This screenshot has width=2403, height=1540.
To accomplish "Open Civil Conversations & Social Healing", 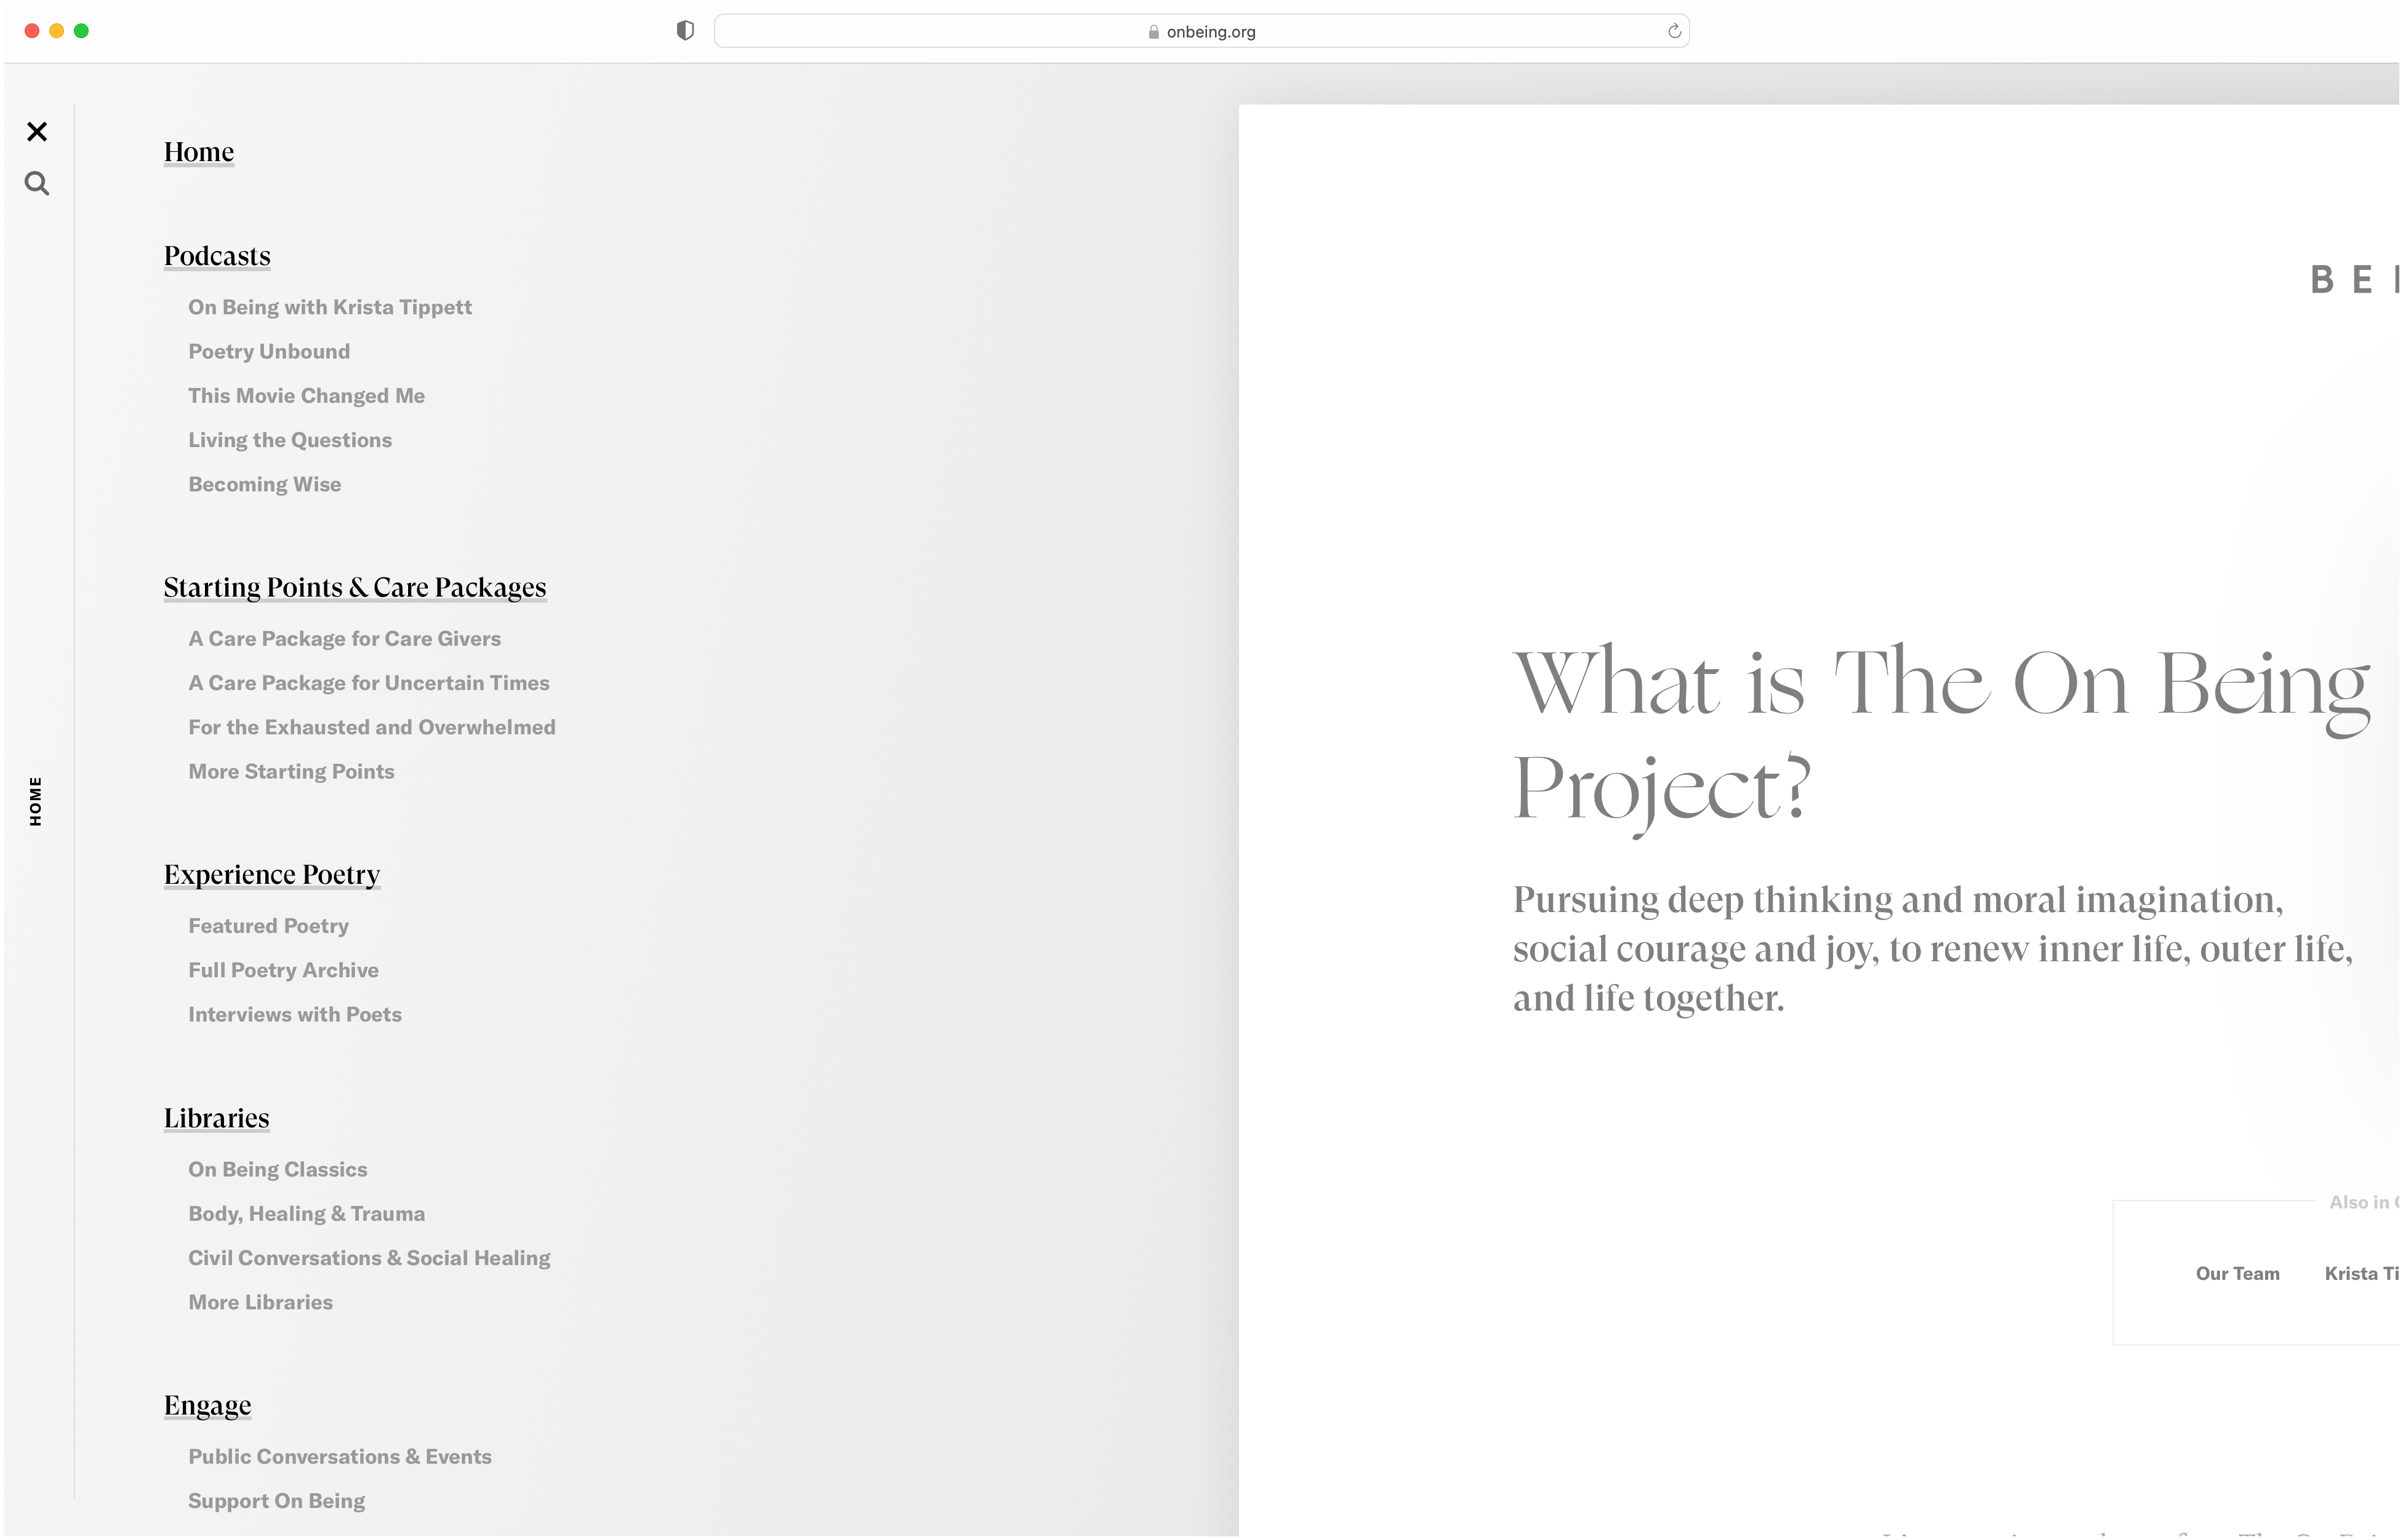I will (x=369, y=1258).
